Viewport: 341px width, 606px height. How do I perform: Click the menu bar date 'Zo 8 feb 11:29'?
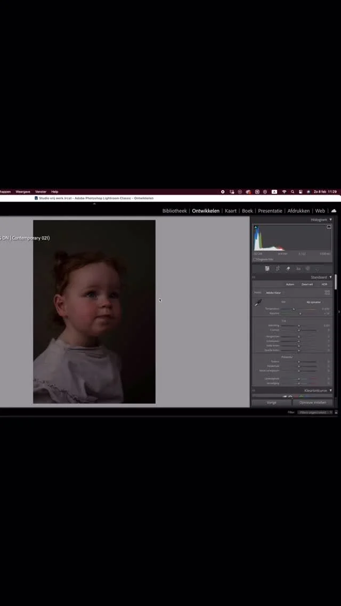pos(325,192)
